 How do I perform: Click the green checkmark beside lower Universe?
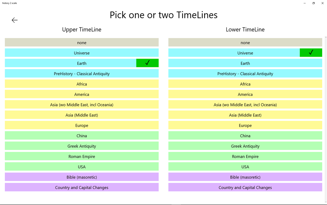tap(311, 53)
